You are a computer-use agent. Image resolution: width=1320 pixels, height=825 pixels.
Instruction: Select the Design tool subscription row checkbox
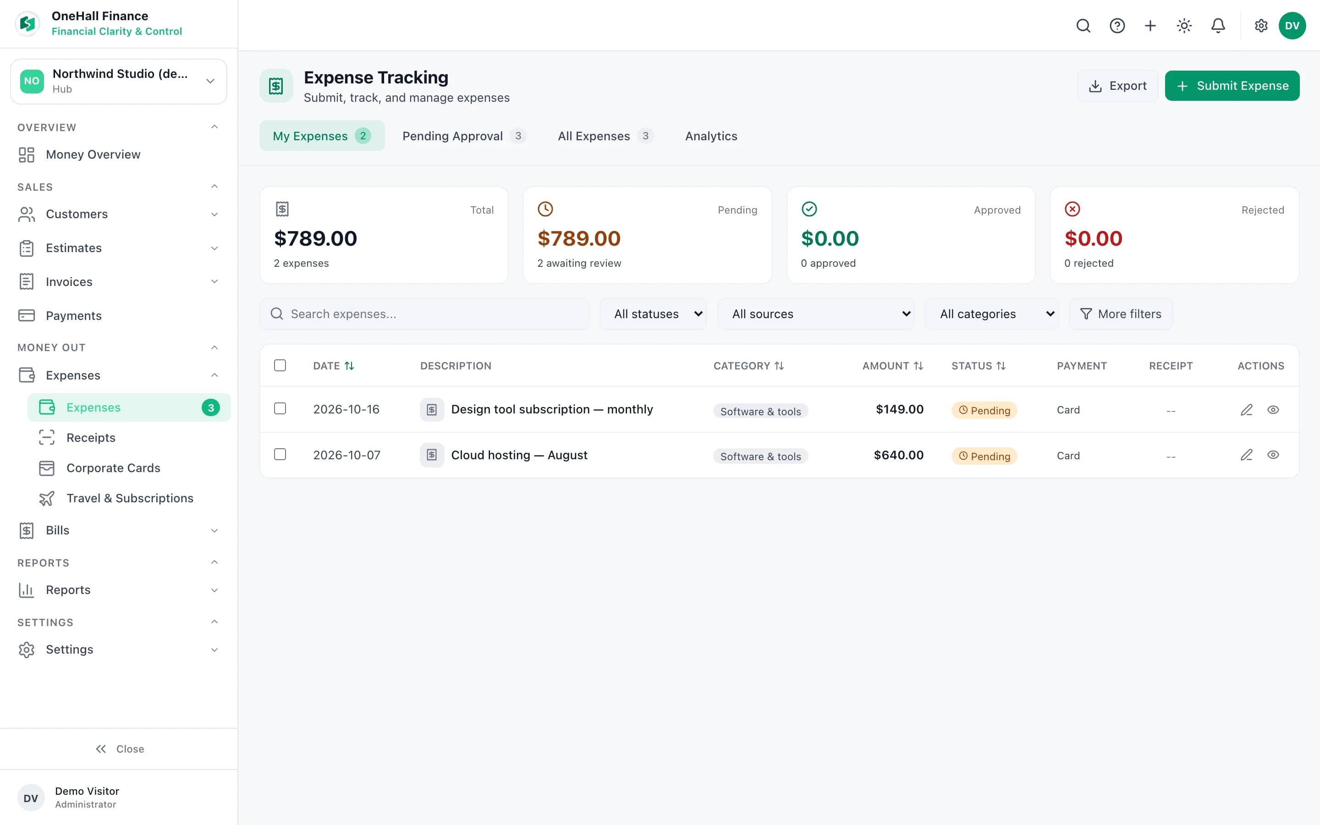point(280,409)
